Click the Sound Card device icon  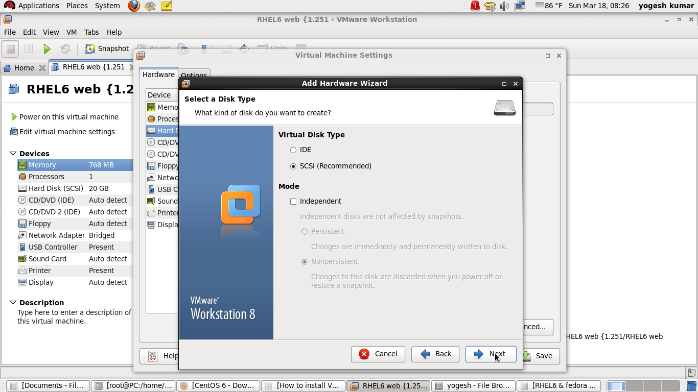pyautogui.click(x=22, y=259)
